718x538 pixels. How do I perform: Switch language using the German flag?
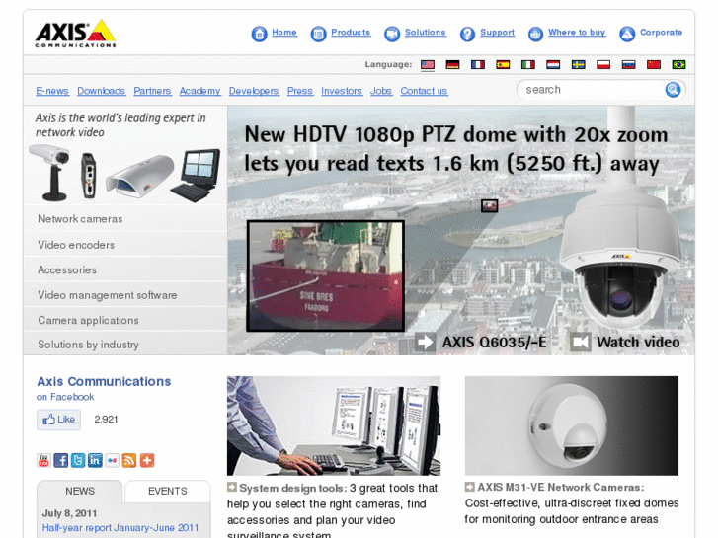pos(453,64)
